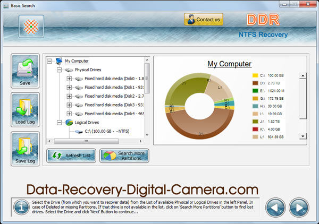The width and height of the screenshot is (319, 224).
Task: Expand the Disk4 hard disk node
Action: [x=69, y=114]
